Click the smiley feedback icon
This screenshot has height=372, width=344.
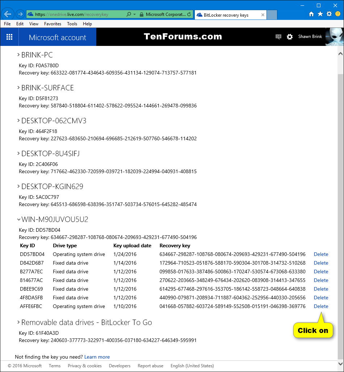coord(338,14)
